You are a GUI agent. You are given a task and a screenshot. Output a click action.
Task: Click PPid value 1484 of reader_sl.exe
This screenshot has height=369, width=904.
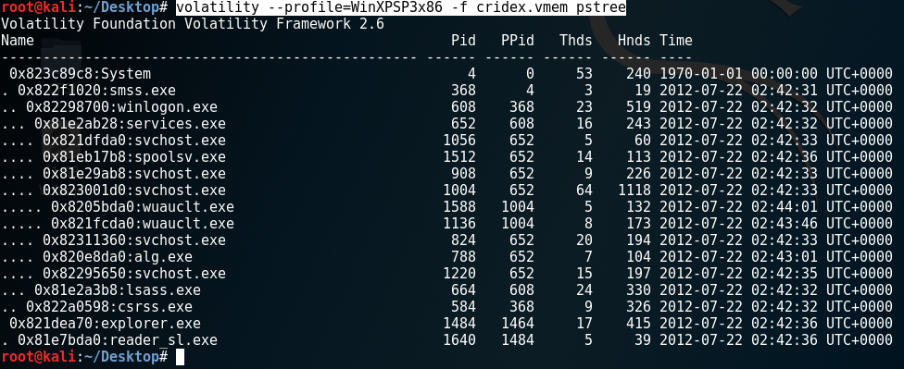coord(518,340)
